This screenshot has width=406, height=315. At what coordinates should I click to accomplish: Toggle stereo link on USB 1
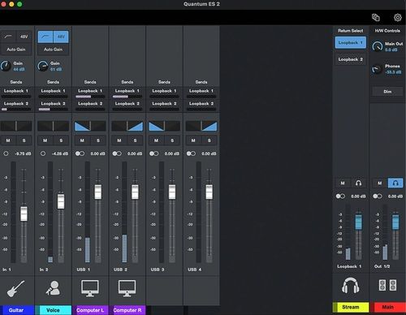pyautogui.click(x=80, y=153)
